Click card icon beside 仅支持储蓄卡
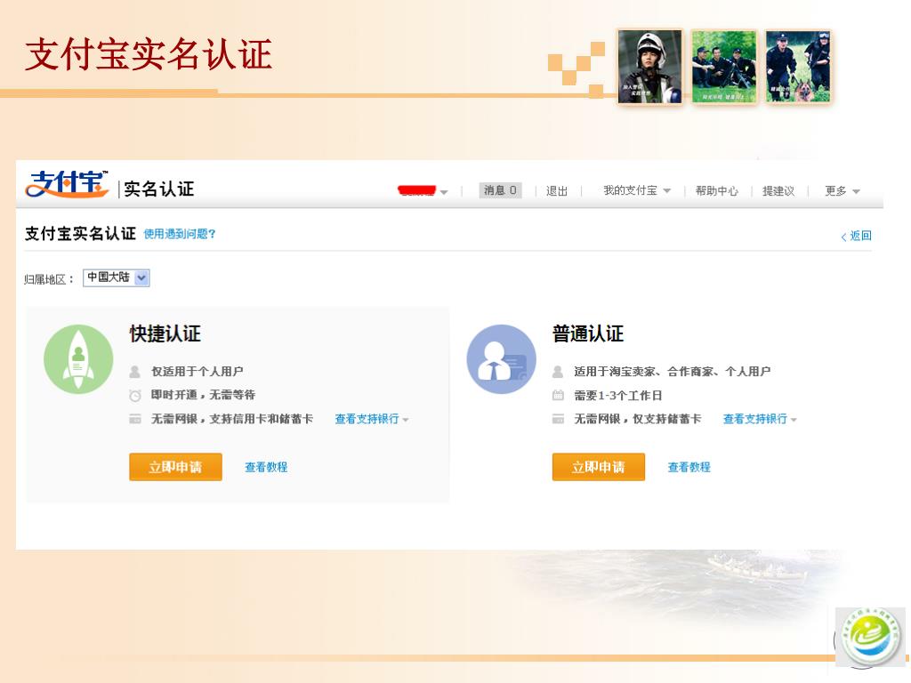Screen dimensions: 911x683 coord(558,419)
